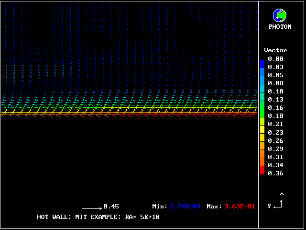The image size is (306, 230).
Task: Click the PHOTON globe logo icon
Action: click(279, 15)
